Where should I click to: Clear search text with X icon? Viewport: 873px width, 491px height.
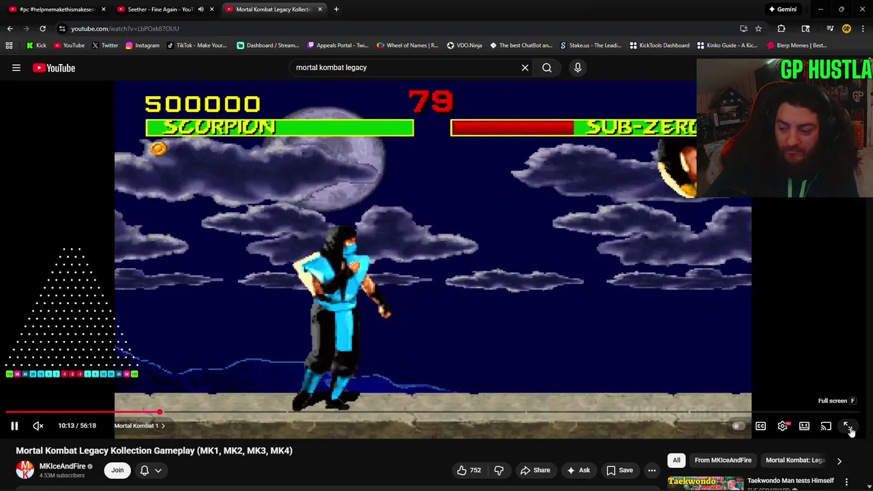tap(525, 68)
